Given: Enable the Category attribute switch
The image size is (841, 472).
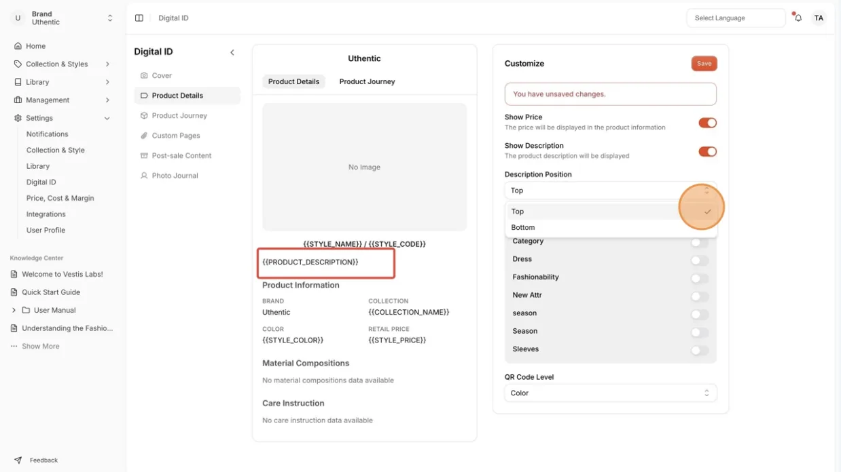Looking at the screenshot, I should pyautogui.click(x=699, y=242).
